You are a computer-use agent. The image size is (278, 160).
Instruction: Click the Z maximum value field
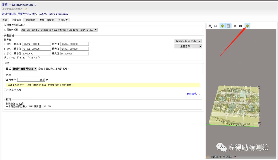74,54
